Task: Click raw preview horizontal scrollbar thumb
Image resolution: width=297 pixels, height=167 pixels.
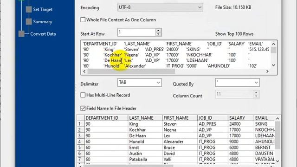Action: (x=131, y=71)
